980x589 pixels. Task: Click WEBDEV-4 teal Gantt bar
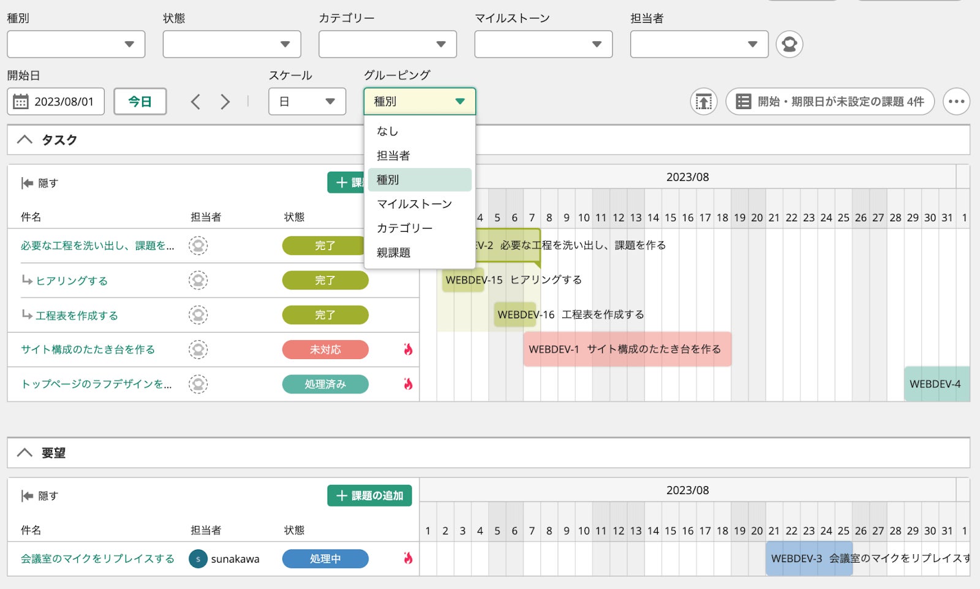pyautogui.click(x=937, y=384)
